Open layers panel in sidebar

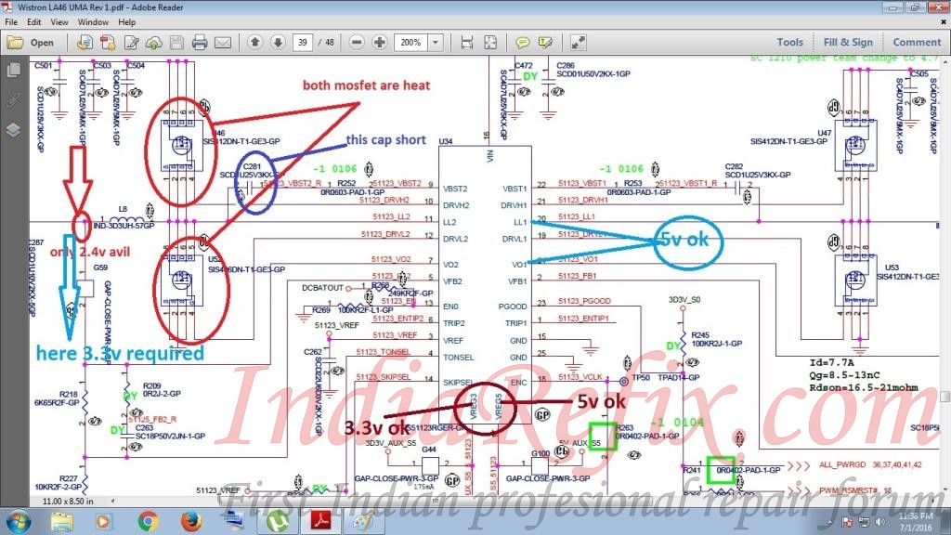13,130
